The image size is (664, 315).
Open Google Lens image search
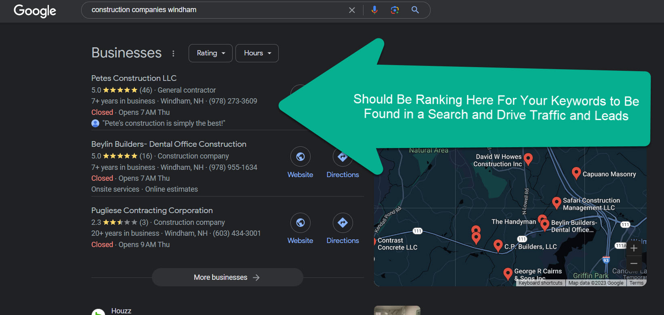coord(395,10)
